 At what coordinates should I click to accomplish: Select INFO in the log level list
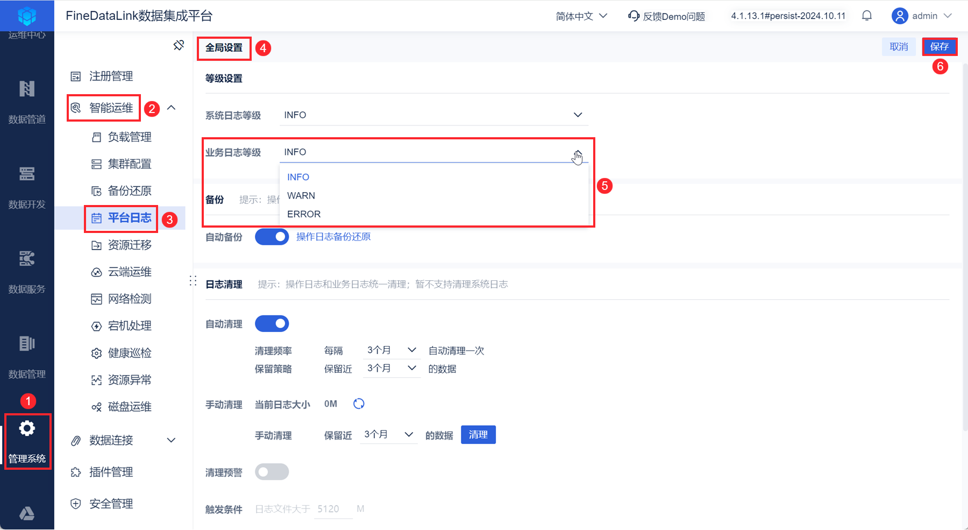point(434,177)
